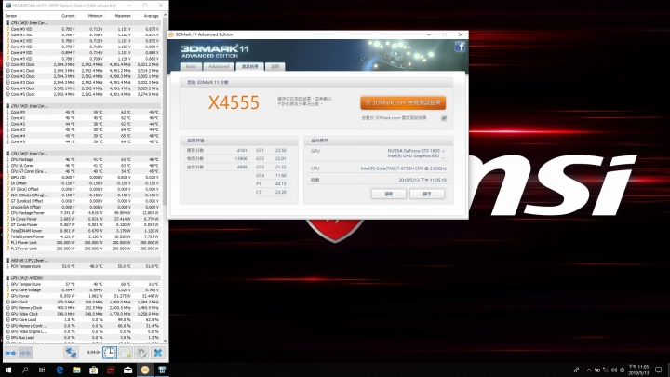Image resolution: width=670 pixels, height=377 pixels.
Task: Click Intel Core i7-9750H CPU text
Action: [x=403, y=168]
